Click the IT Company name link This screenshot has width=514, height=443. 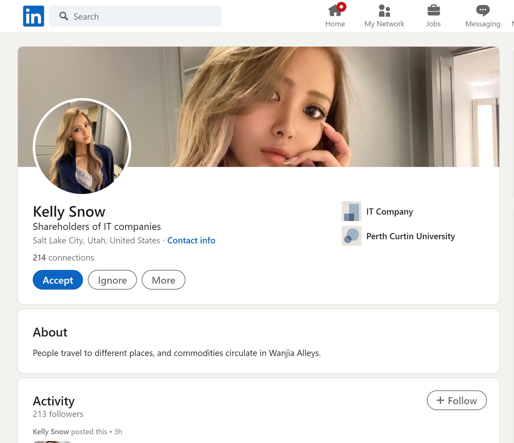[x=389, y=211]
